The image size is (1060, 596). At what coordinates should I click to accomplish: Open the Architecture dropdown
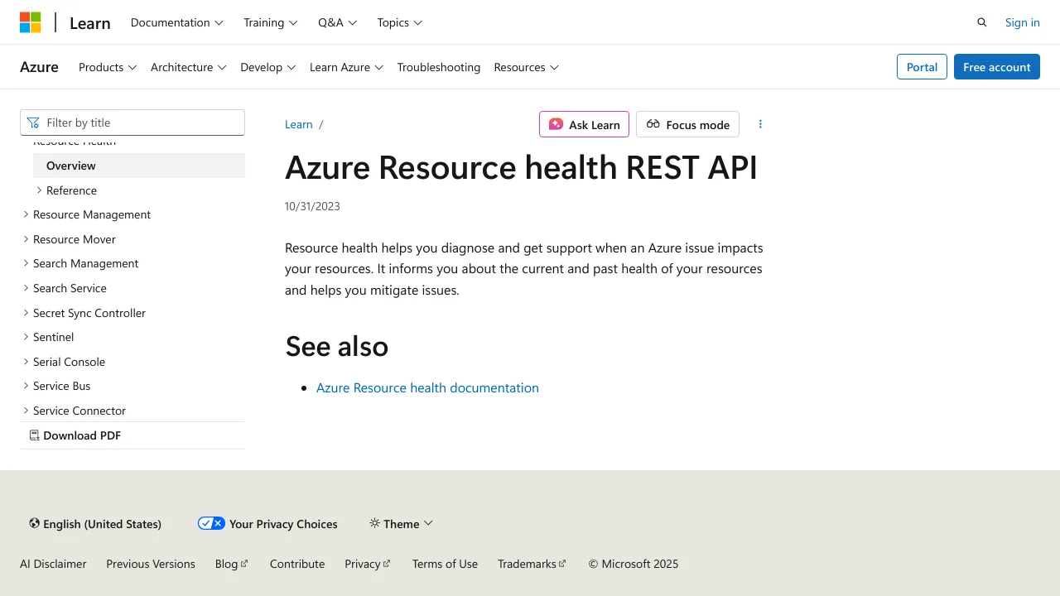coord(189,67)
